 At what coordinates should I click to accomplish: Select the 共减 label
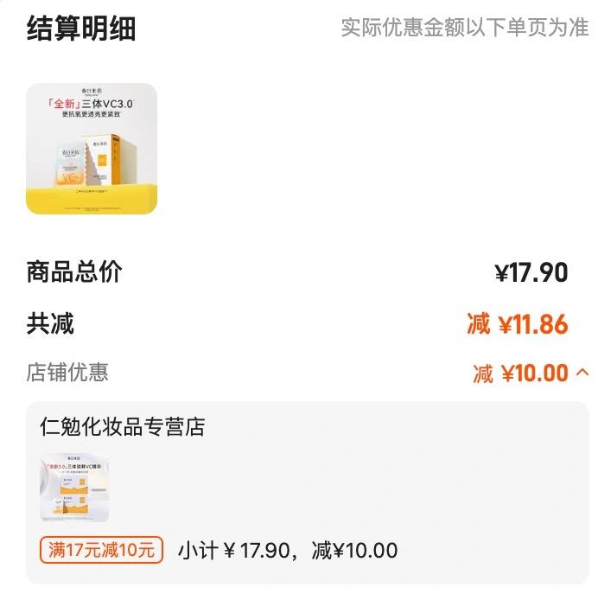tap(50, 323)
